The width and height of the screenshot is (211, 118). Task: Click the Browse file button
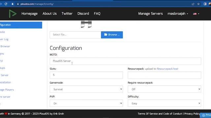pos(112,35)
